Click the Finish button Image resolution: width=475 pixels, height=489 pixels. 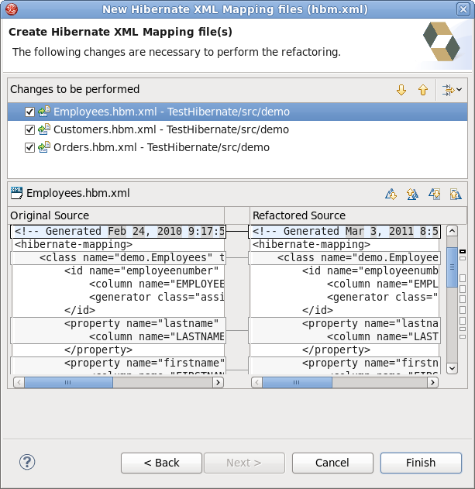(x=421, y=463)
